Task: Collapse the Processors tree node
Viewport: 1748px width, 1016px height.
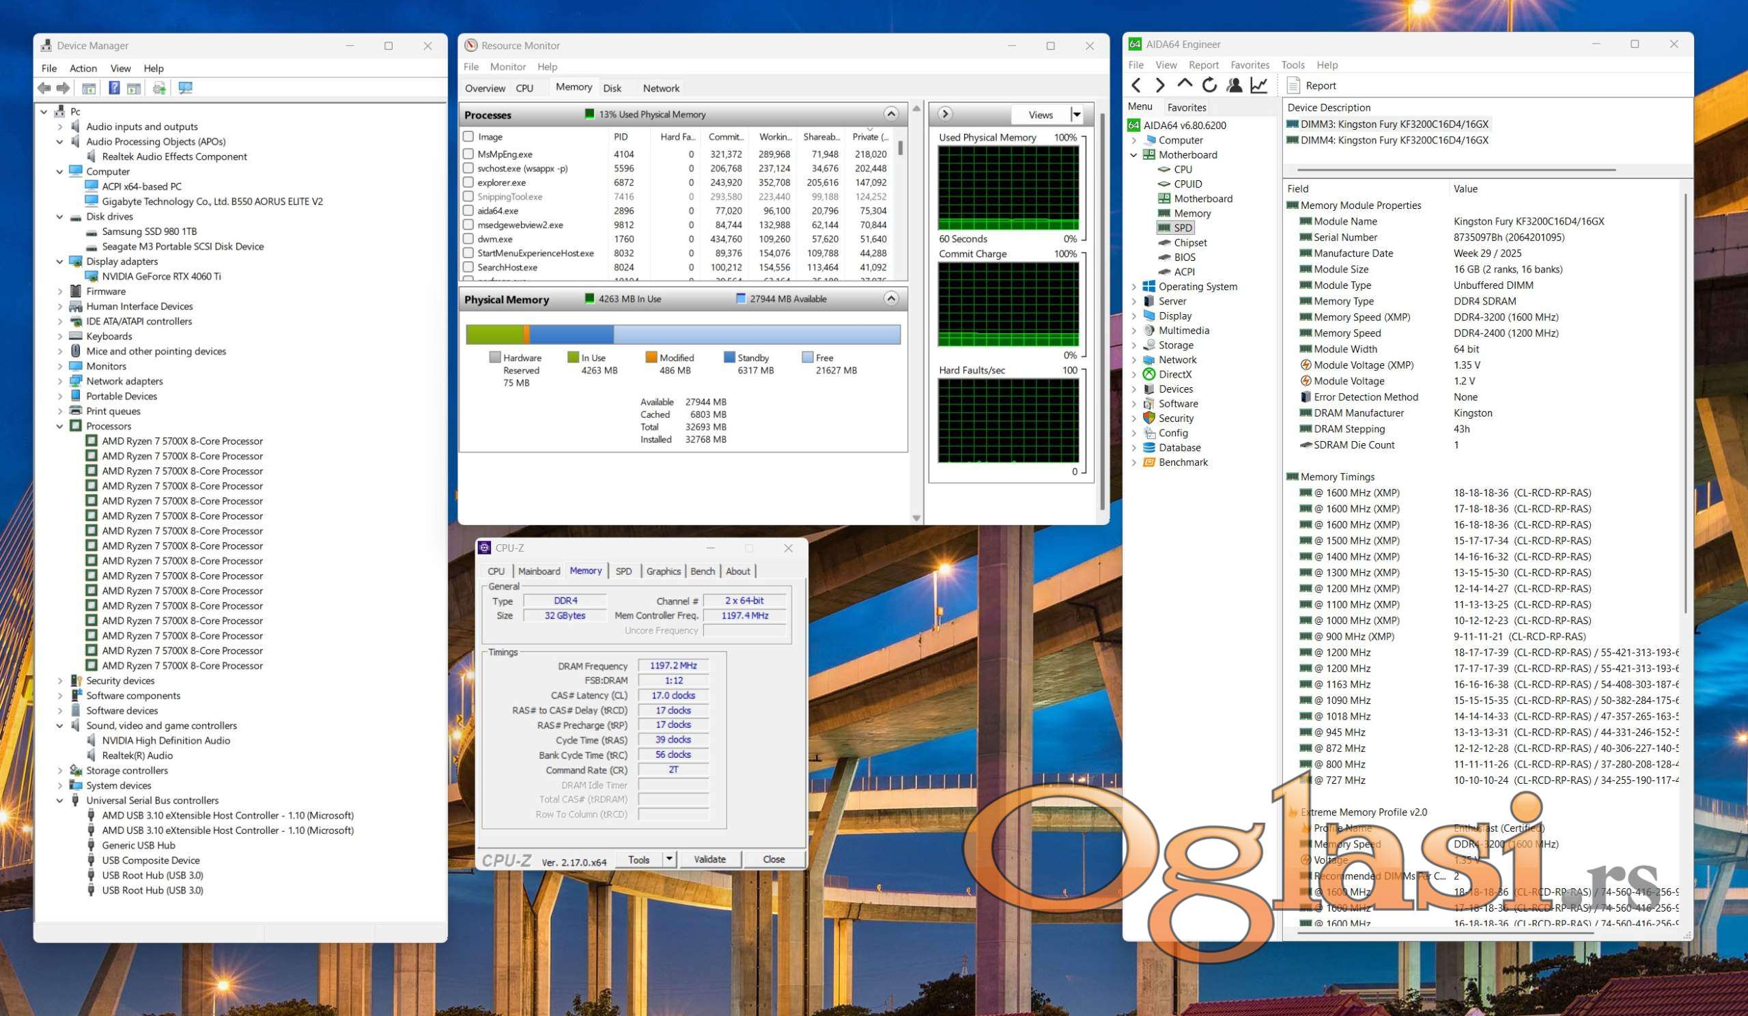Action: pos(59,426)
